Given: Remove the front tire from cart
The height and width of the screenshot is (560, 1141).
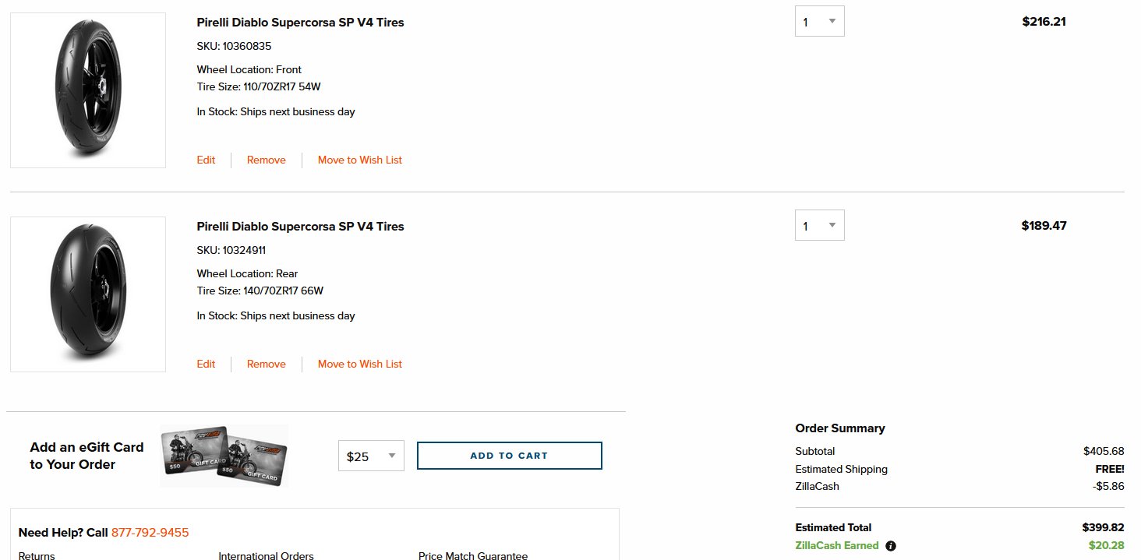Looking at the screenshot, I should [x=267, y=160].
